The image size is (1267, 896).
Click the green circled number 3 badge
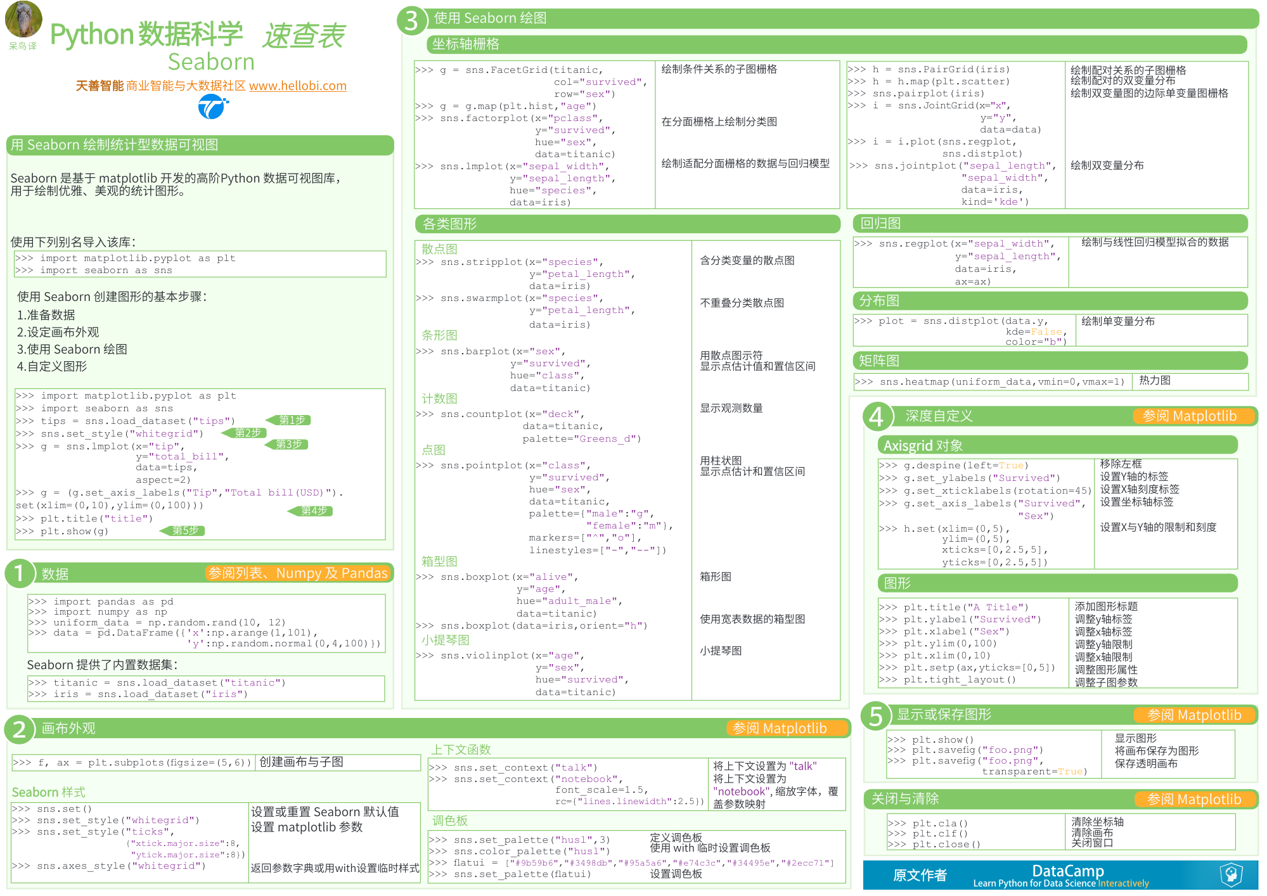point(411,21)
